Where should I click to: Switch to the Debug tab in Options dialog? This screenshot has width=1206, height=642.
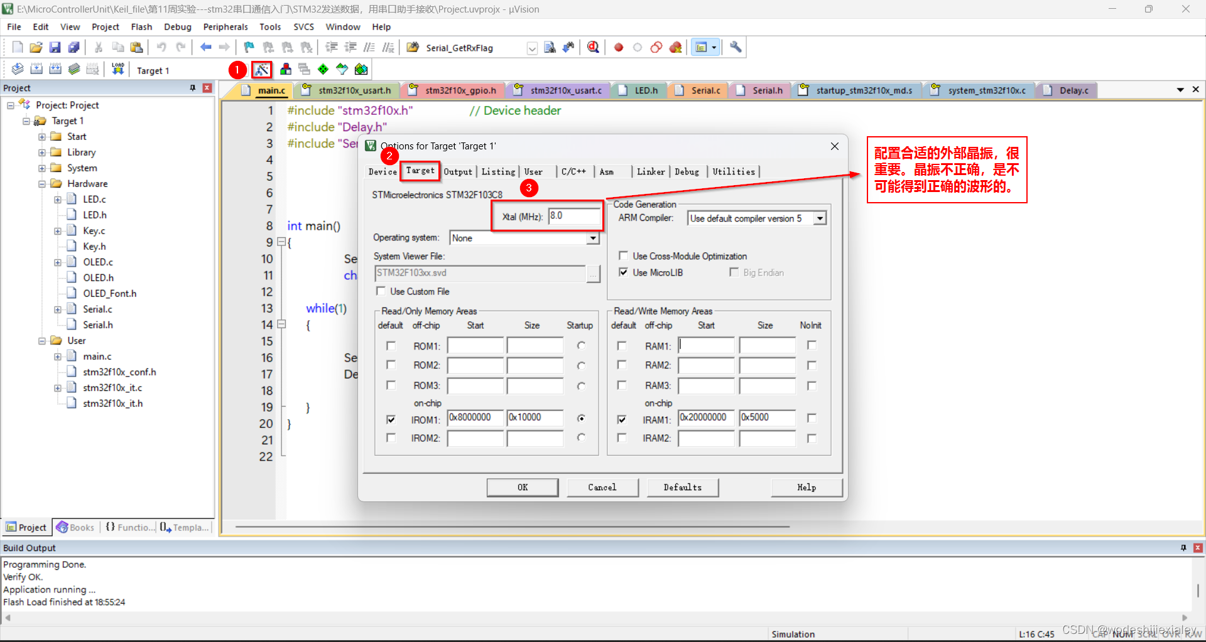click(x=687, y=171)
